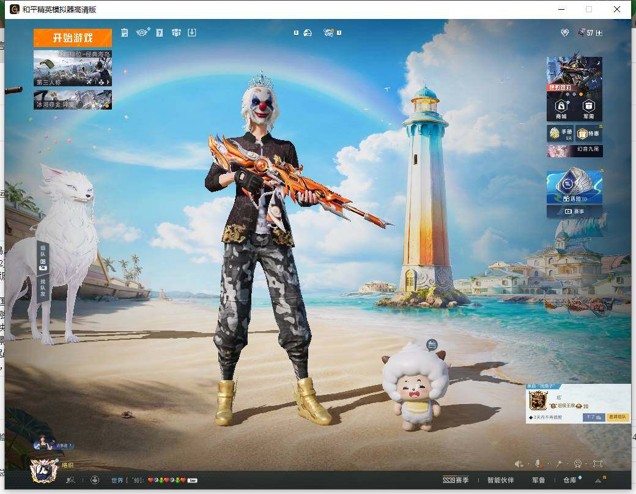The image size is (636, 494).
Task: Open the 经典海岛 map mode selector
Action: [x=73, y=68]
